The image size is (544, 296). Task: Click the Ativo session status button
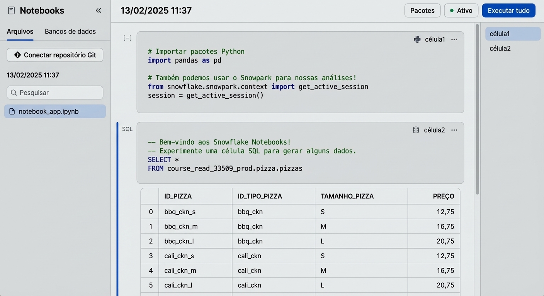(x=461, y=10)
